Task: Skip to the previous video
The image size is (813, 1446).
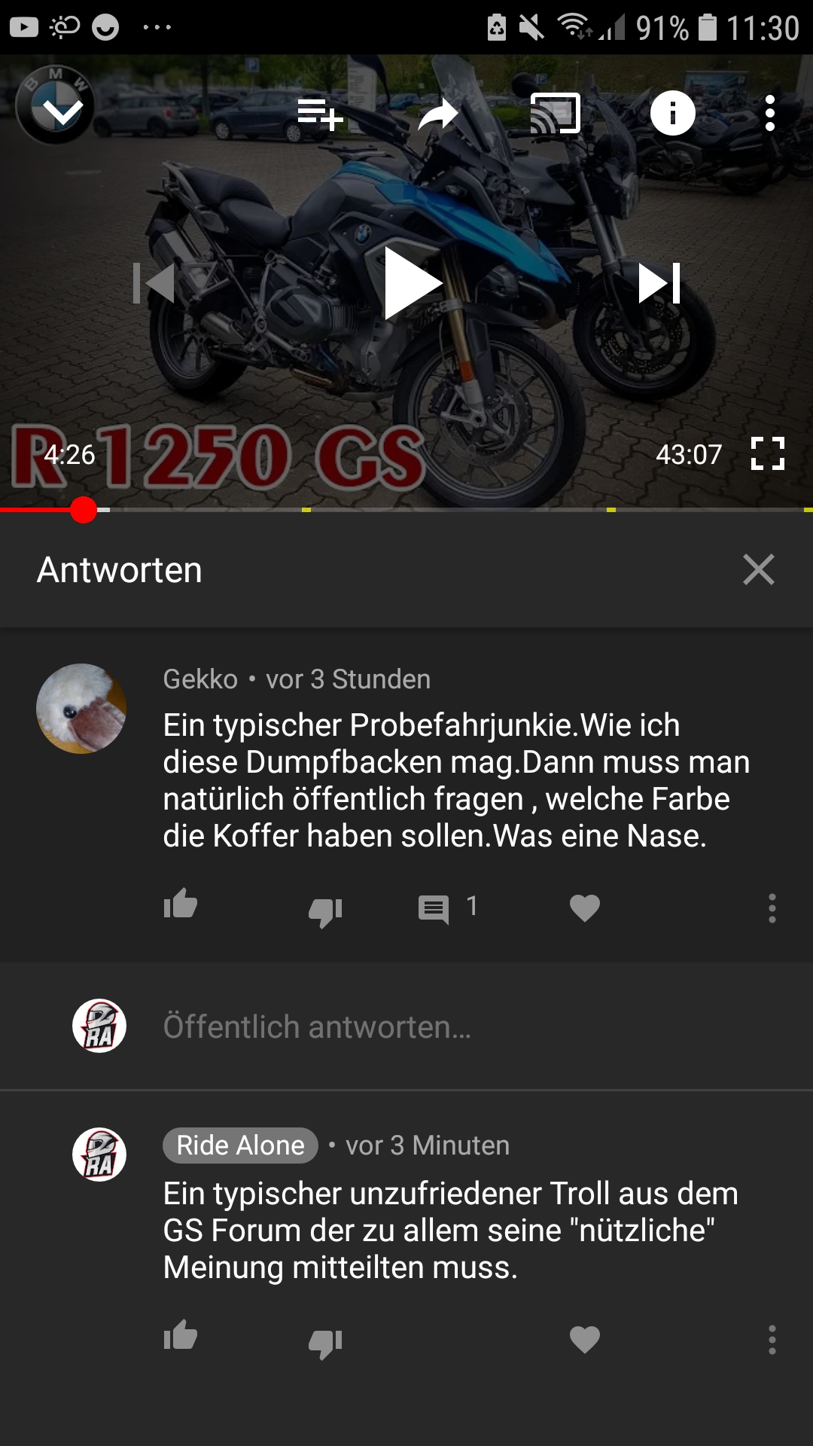Action: pyautogui.click(x=154, y=283)
